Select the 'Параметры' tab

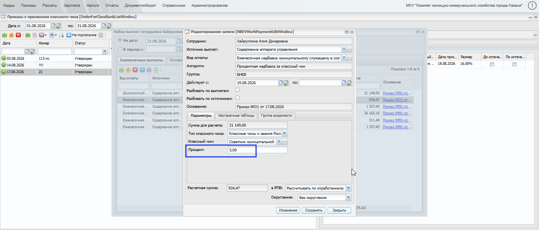(201, 116)
